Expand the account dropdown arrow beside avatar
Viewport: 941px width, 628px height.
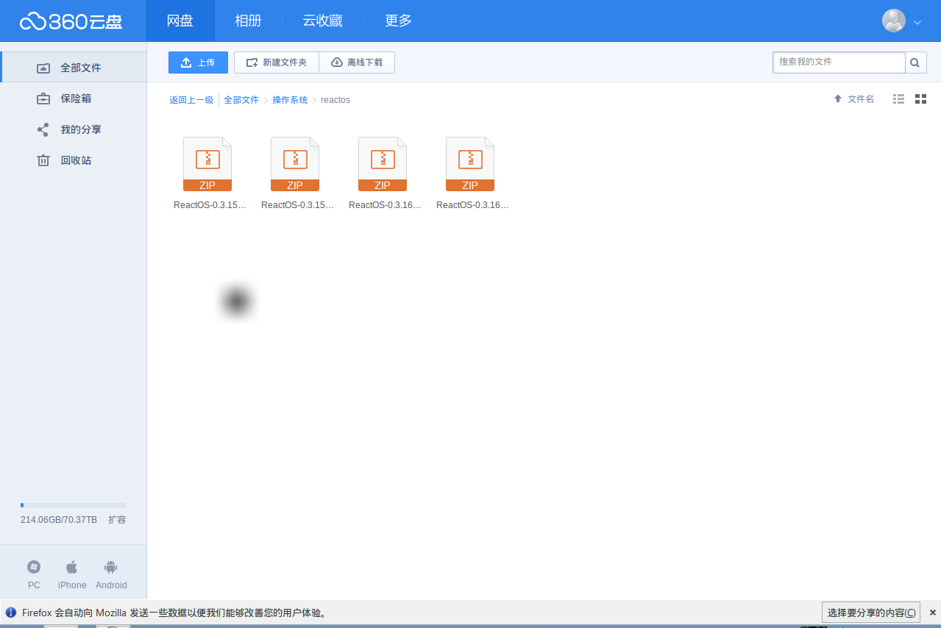[917, 22]
